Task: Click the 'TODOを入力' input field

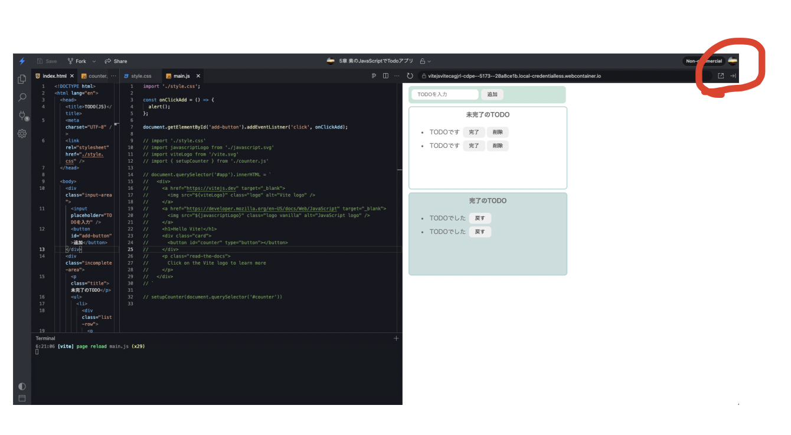Action: pyautogui.click(x=444, y=94)
